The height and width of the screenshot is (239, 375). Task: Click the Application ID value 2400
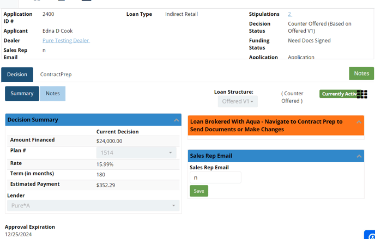point(49,14)
